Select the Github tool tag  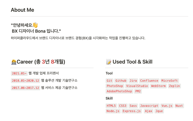click(121, 81)
